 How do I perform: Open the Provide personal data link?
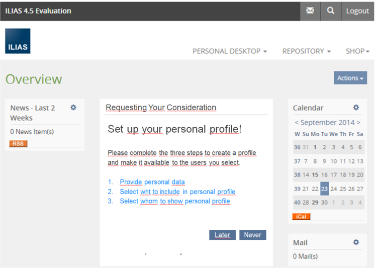pyautogui.click(x=152, y=182)
